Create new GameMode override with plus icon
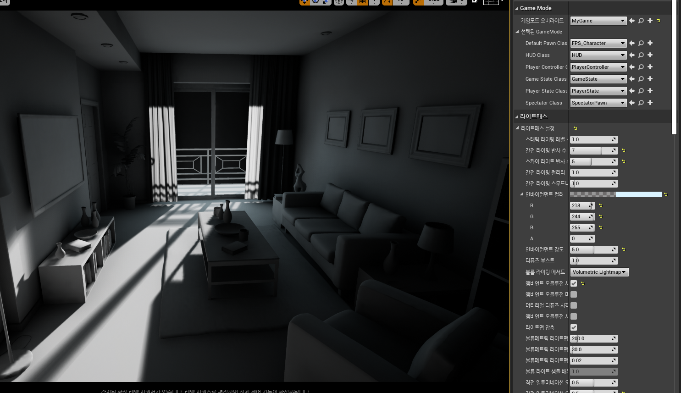This screenshot has width=681, height=393. point(650,21)
